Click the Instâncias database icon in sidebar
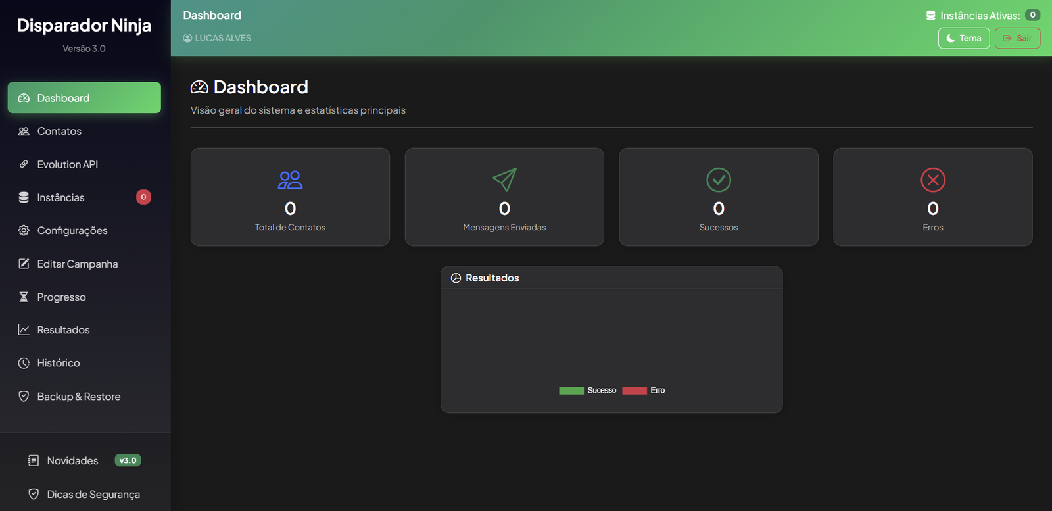 tap(24, 197)
